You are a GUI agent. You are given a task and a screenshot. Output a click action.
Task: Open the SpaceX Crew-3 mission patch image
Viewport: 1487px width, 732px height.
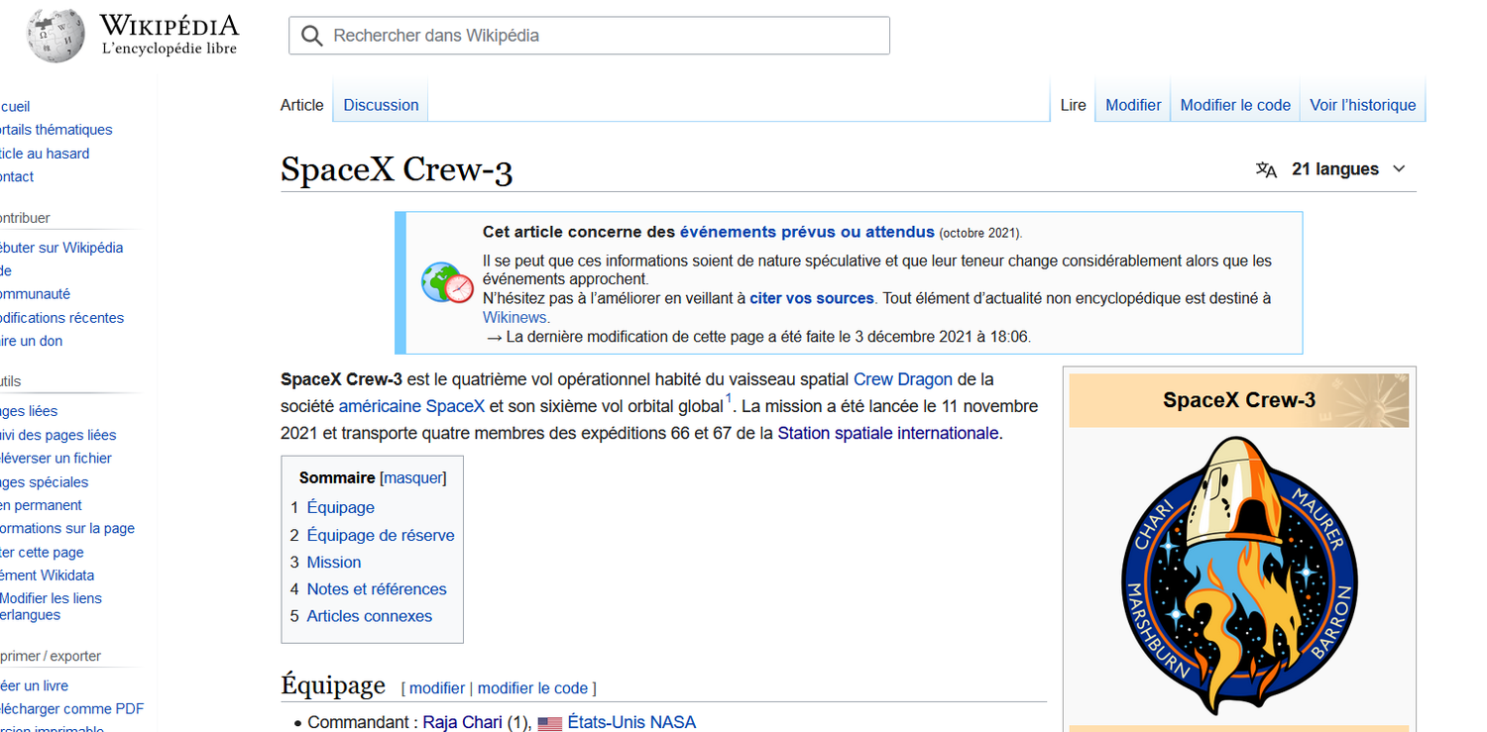1239,575
